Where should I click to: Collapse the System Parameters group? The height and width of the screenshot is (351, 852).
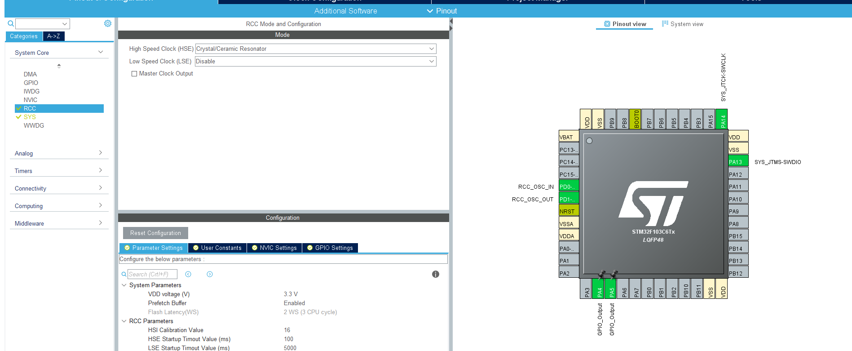click(x=124, y=285)
